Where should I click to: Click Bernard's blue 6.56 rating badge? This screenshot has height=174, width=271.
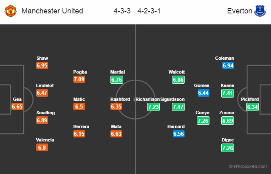pyautogui.click(x=179, y=134)
